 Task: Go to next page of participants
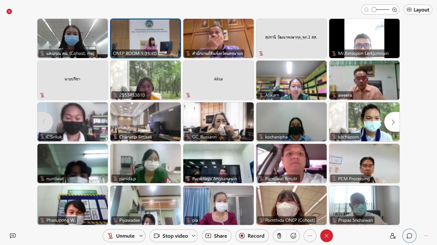[393, 122]
